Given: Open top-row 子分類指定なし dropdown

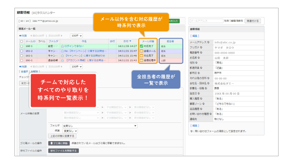Looking at the screenshot, I should (x=116, y=107).
